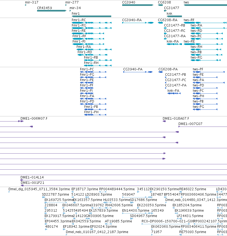Click the Fmr1-RB transcript
The image size is (227, 236).
[x=98, y=60]
